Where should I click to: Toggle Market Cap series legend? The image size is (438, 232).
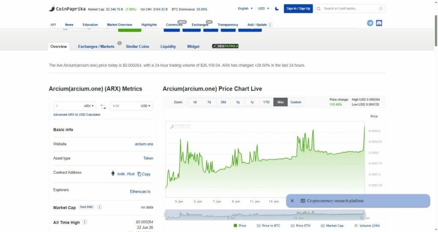tap(332, 226)
